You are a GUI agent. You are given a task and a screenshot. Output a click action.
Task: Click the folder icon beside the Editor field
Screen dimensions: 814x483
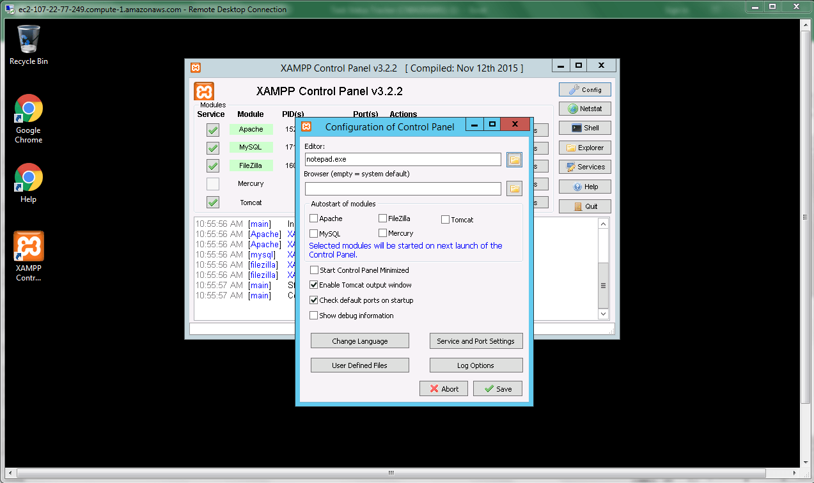[514, 160]
